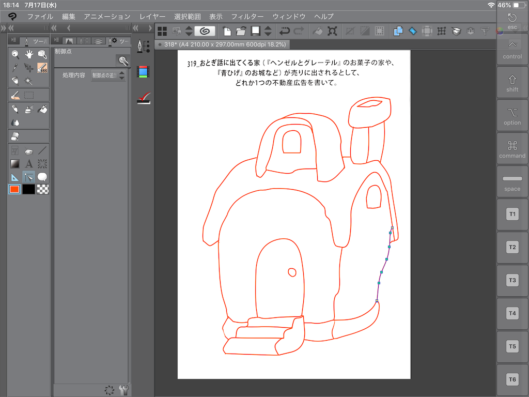Select the Straight line figure tool
529x397 pixels.
pyautogui.click(x=42, y=150)
